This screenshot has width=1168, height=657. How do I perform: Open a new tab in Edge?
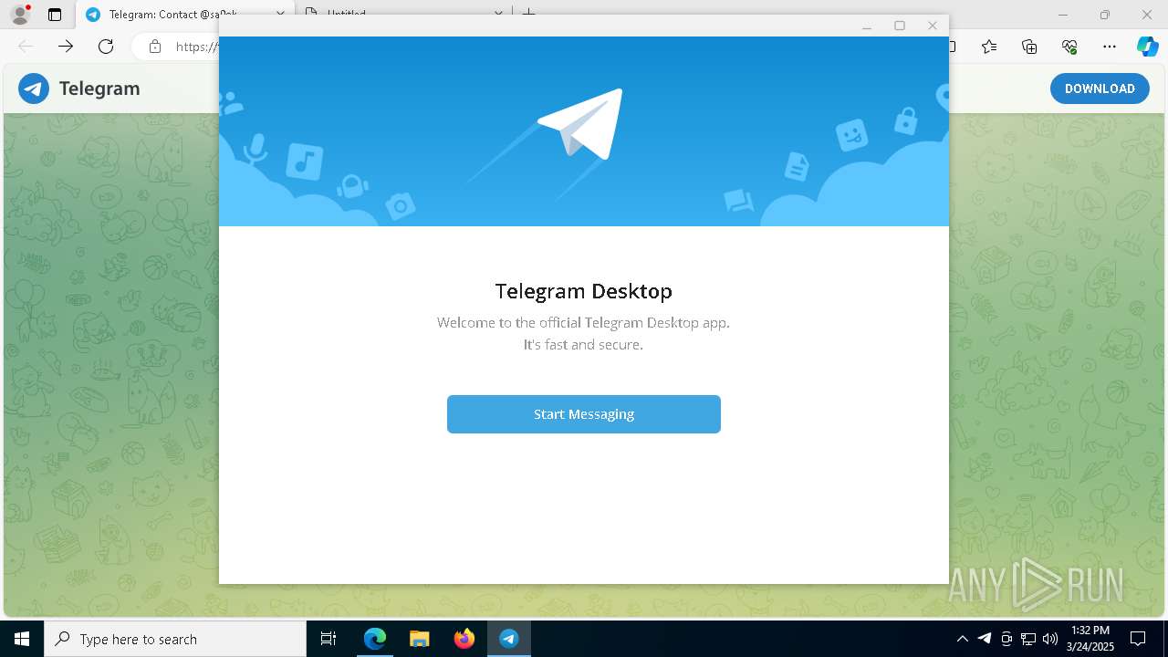[528, 15]
